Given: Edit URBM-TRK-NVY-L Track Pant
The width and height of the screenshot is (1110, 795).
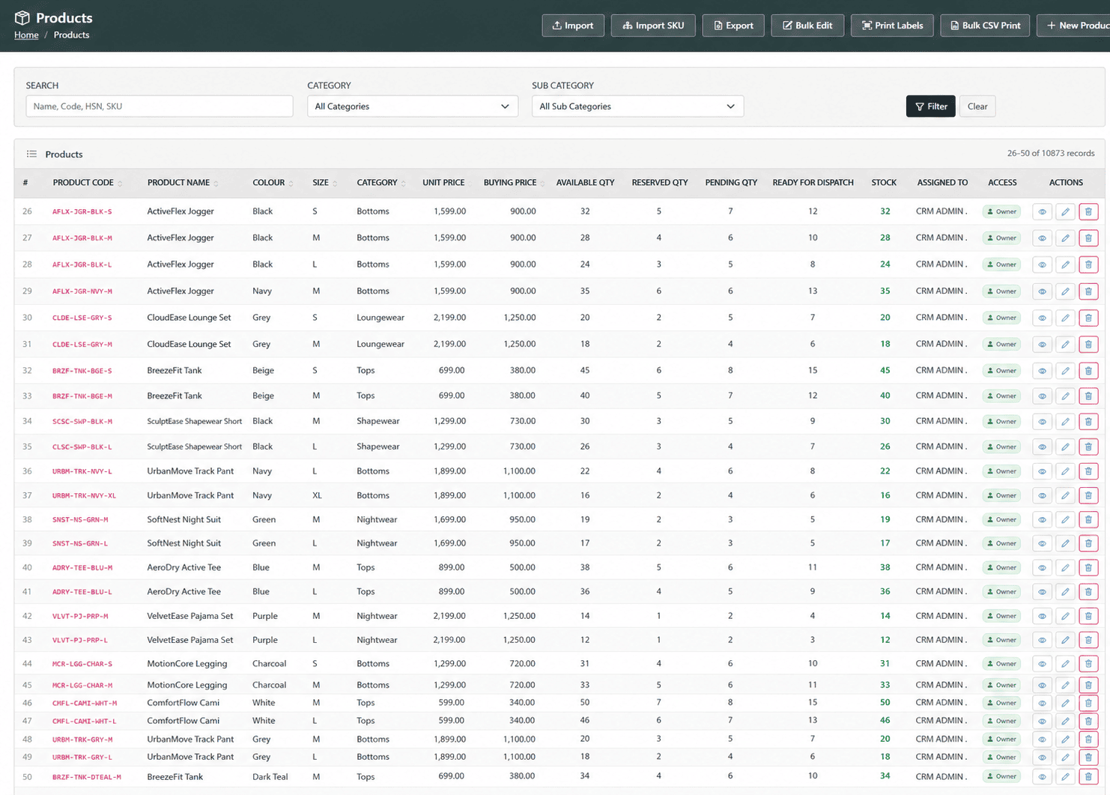Looking at the screenshot, I should [1065, 471].
